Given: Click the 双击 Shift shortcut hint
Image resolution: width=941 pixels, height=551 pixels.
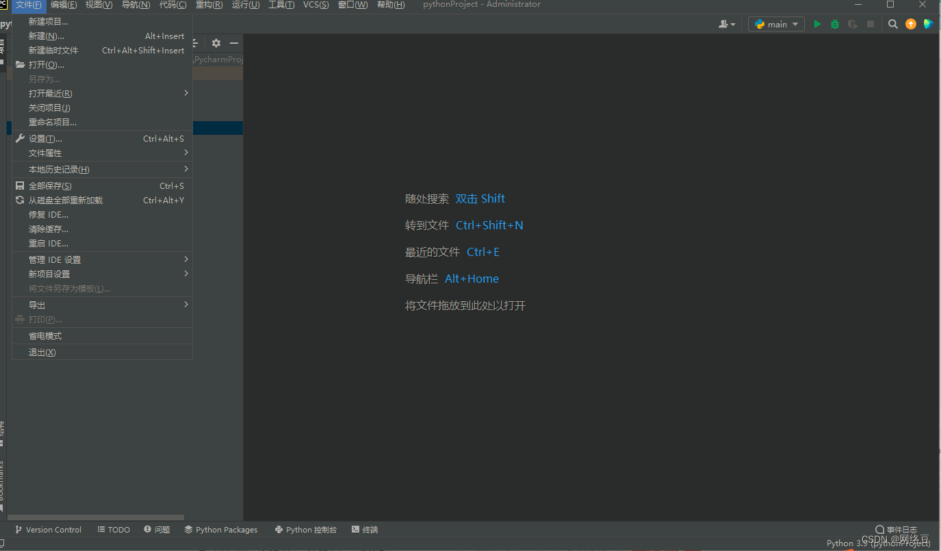Looking at the screenshot, I should [x=480, y=198].
